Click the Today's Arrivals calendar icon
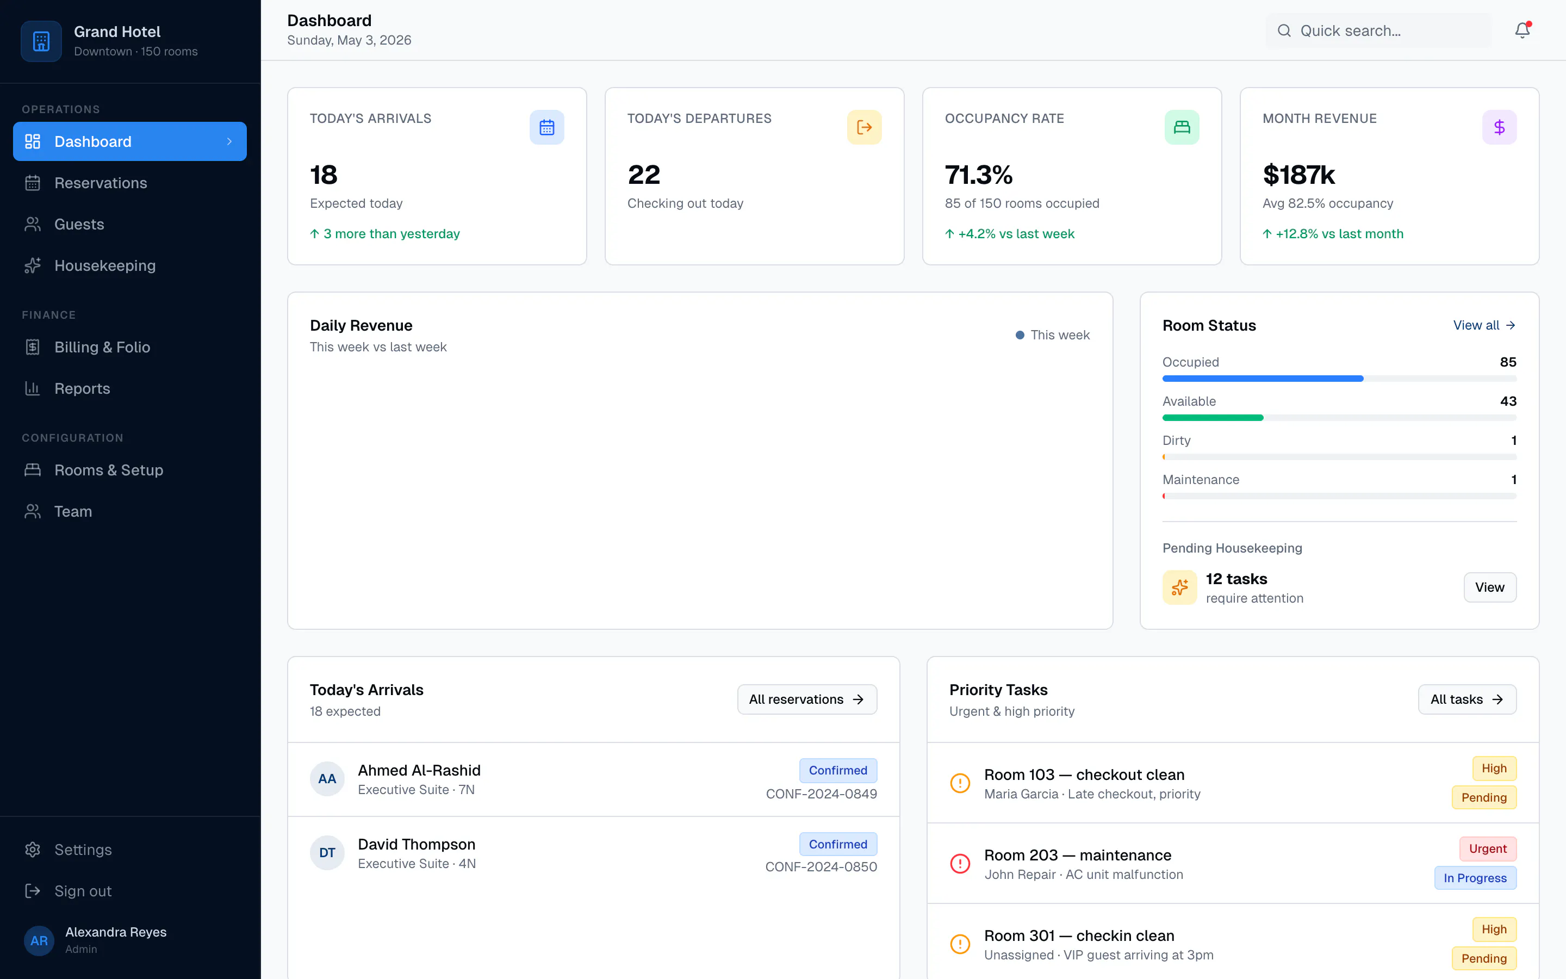Image resolution: width=1566 pixels, height=979 pixels. (x=547, y=127)
